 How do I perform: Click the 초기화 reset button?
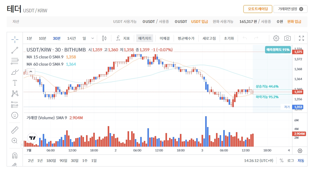229,38
